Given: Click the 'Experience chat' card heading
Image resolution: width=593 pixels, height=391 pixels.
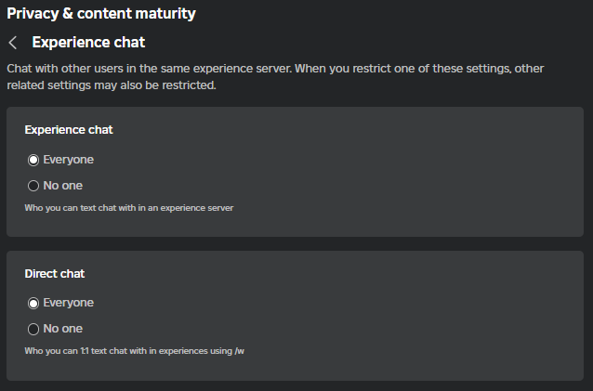Looking at the screenshot, I should pyautogui.click(x=69, y=130).
